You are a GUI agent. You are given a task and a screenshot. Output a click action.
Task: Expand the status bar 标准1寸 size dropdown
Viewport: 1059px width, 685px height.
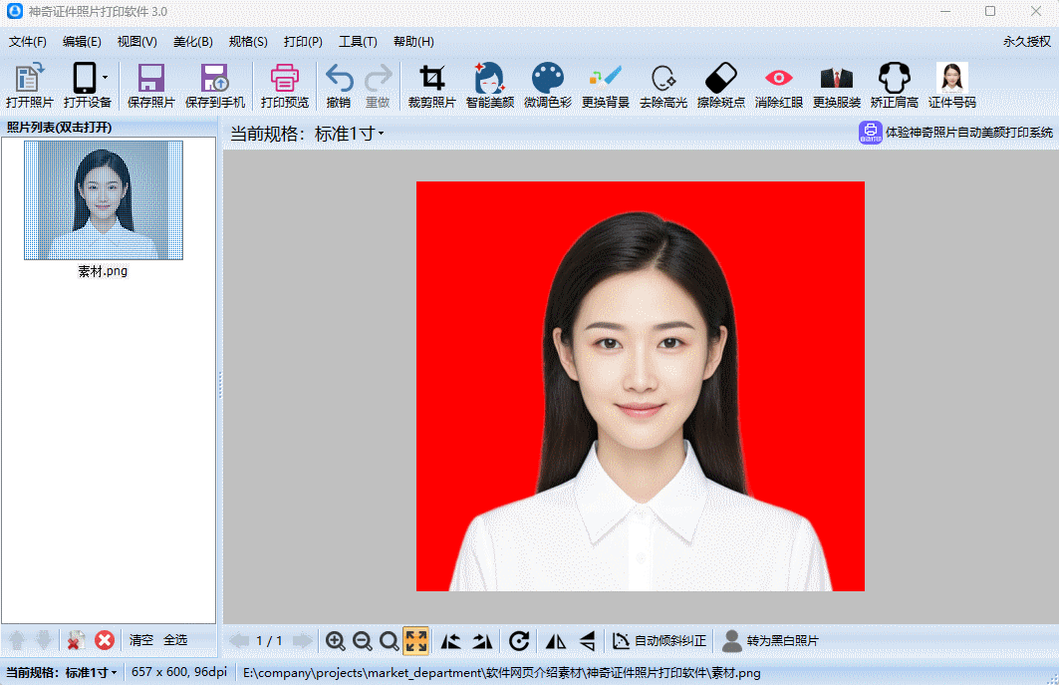(x=92, y=673)
